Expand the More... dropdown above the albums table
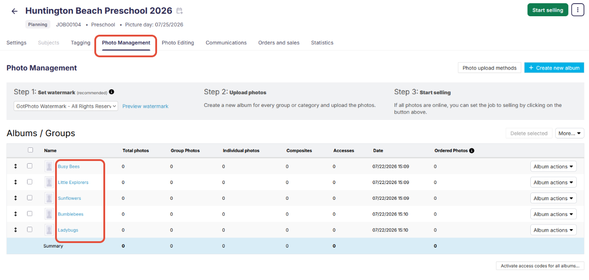 coord(570,133)
